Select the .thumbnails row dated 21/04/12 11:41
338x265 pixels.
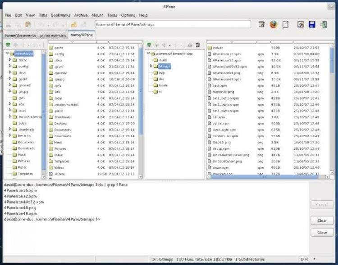(x=94, y=117)
